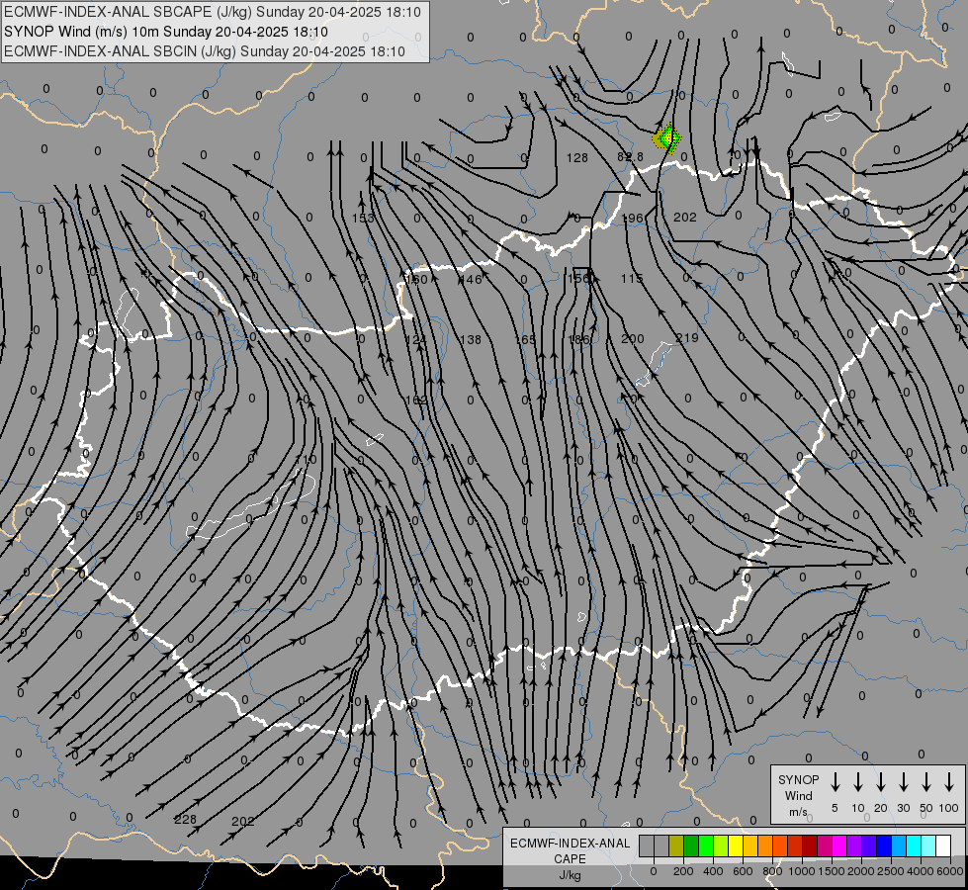Click the '6000' tick label on colour bar
Image resolution: width=968 pixels, height=890 pixels.
point(949,871)
